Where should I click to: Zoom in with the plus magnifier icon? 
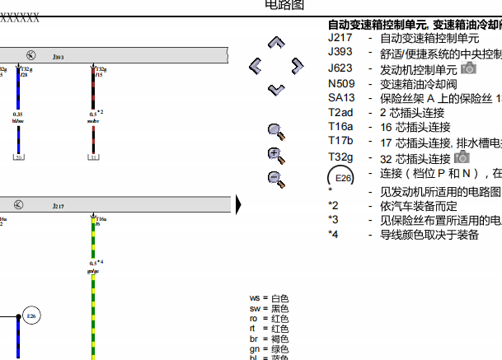pos(276,156)
